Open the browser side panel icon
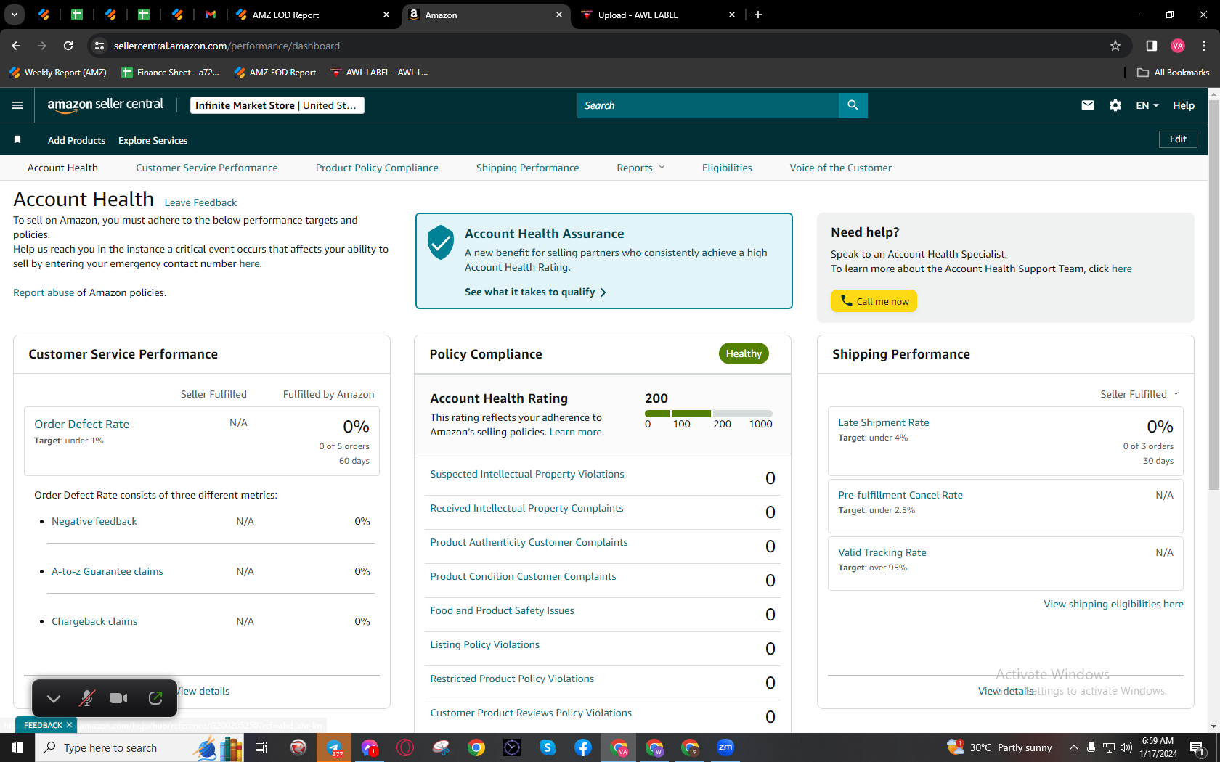This screenshot has height=762, width=1220. click(x=1152, y=46)
